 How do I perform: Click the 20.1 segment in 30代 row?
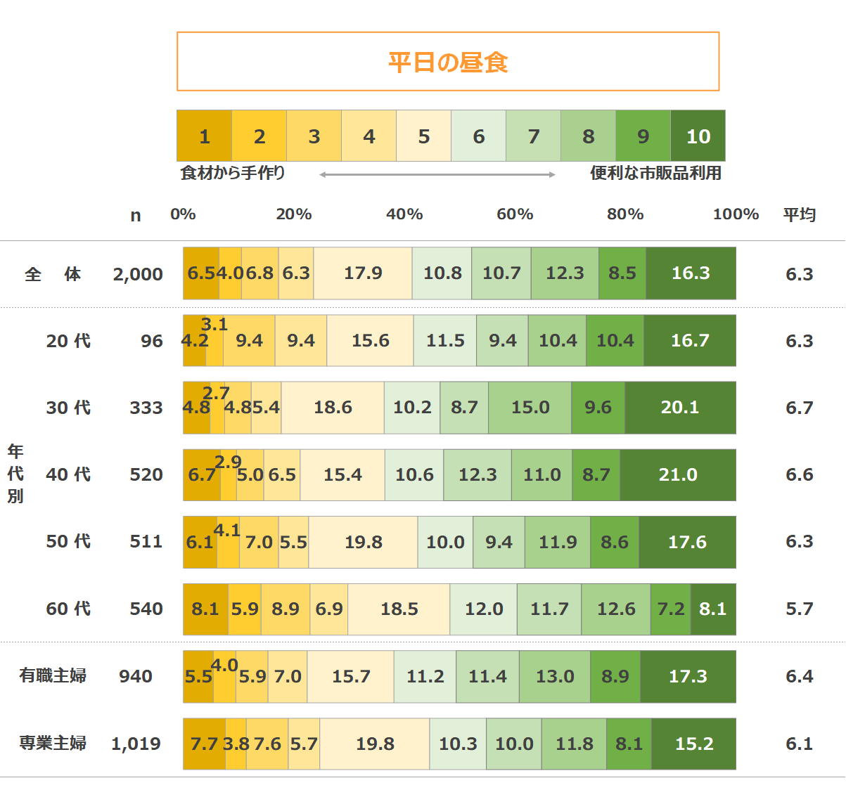click(x=680, y=408)
